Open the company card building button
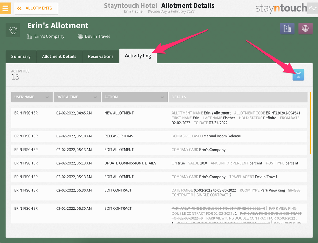The image size is (318, 243). pyautogui.click(x=287, y=28)
